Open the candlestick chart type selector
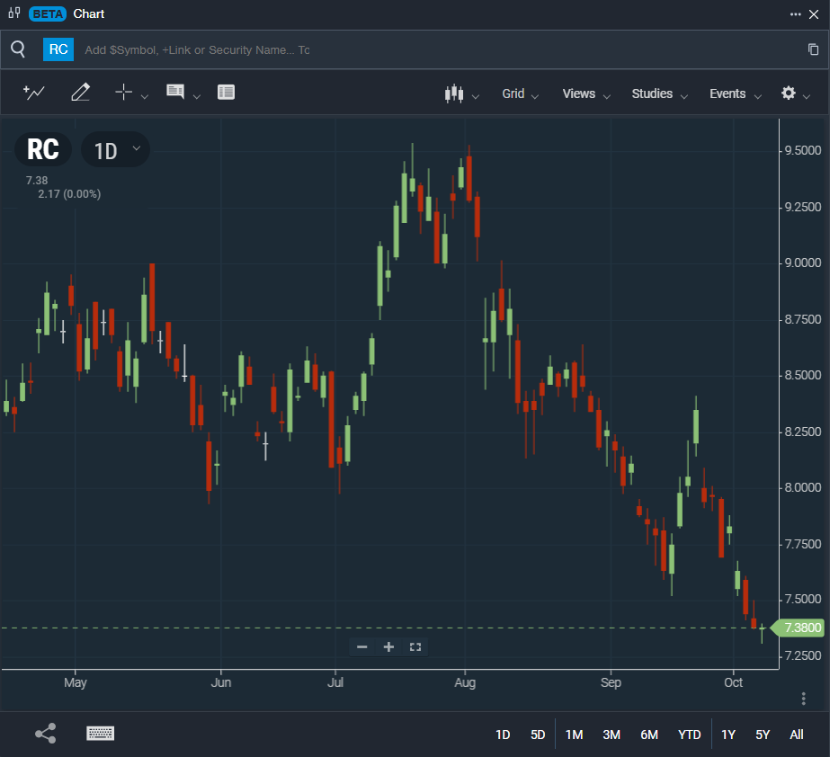This screenshot has height=757, width=830. tap(455, 94)
